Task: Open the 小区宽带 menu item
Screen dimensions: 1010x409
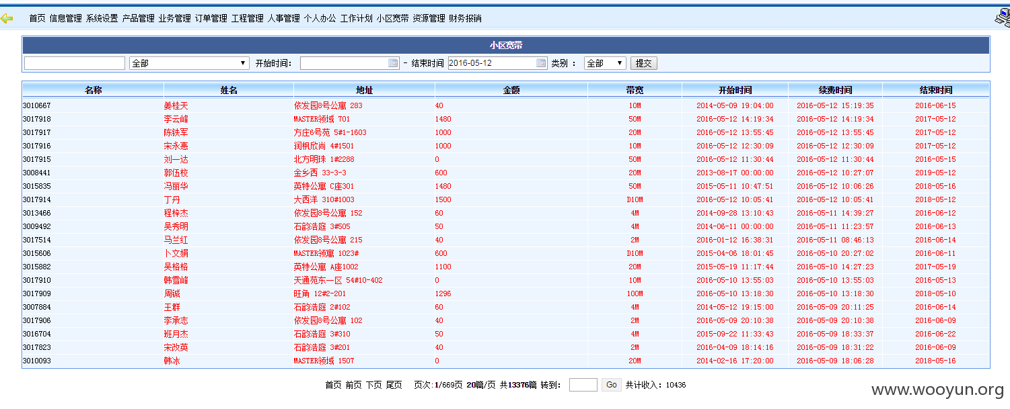Action: (392, 18)
